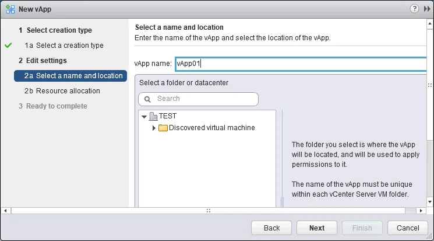Click the New vApp title icon
This screenshot has height=241, width=434.
(10, 9)
